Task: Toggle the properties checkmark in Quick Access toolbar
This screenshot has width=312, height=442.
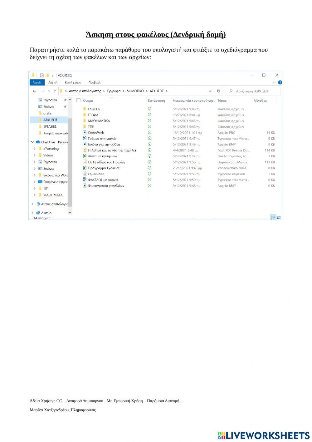Action: pyautogui.click(x=42, y=75)
